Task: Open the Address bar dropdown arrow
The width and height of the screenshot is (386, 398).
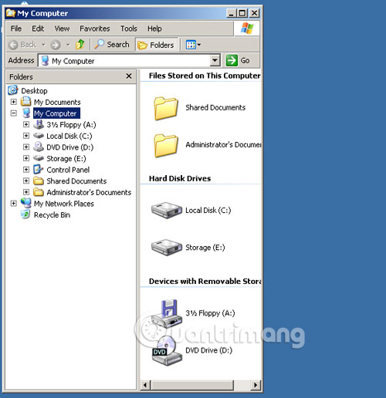Action: point(215,61)
